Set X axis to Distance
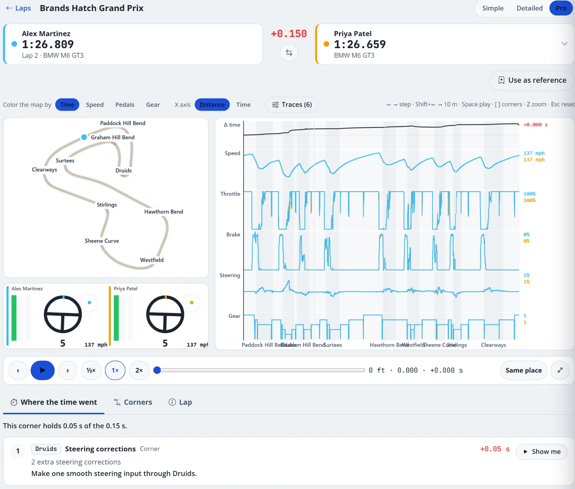The height and width of the screenshot is (489, 575). coord(212,105)
